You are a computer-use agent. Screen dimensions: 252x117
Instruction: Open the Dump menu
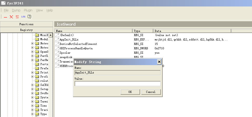(x=16, y=10)
